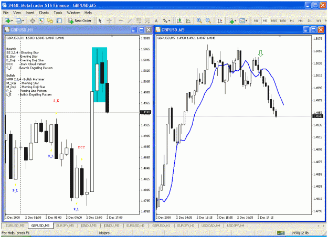Screen dimensions: 328x237
Task: Switch to line chart icon
Action: coord(188,20)
